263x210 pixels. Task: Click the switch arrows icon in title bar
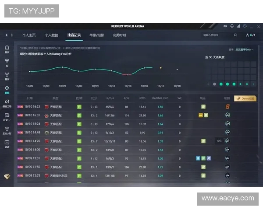point(225,26)
